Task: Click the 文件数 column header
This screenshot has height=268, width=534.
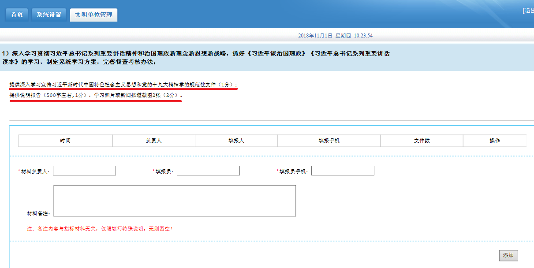Action: coord(422,141)
